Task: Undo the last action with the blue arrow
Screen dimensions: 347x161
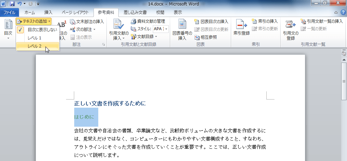Action: 19,4
